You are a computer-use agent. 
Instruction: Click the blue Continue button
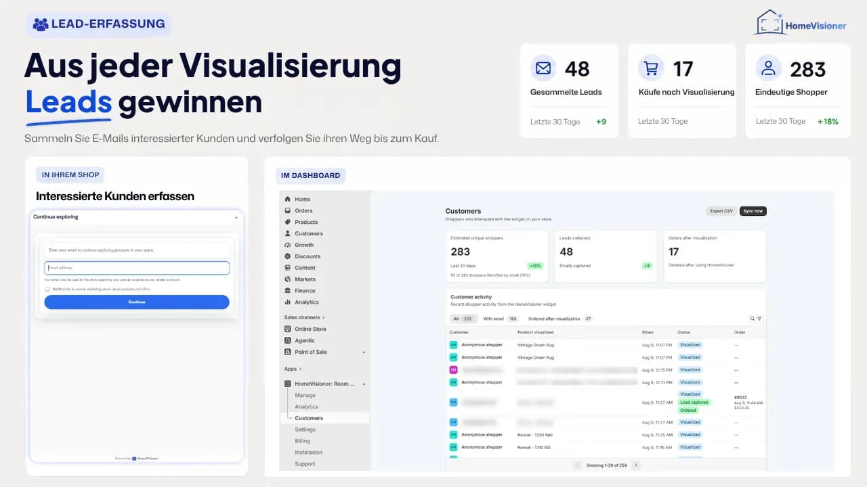pos(137,302)
